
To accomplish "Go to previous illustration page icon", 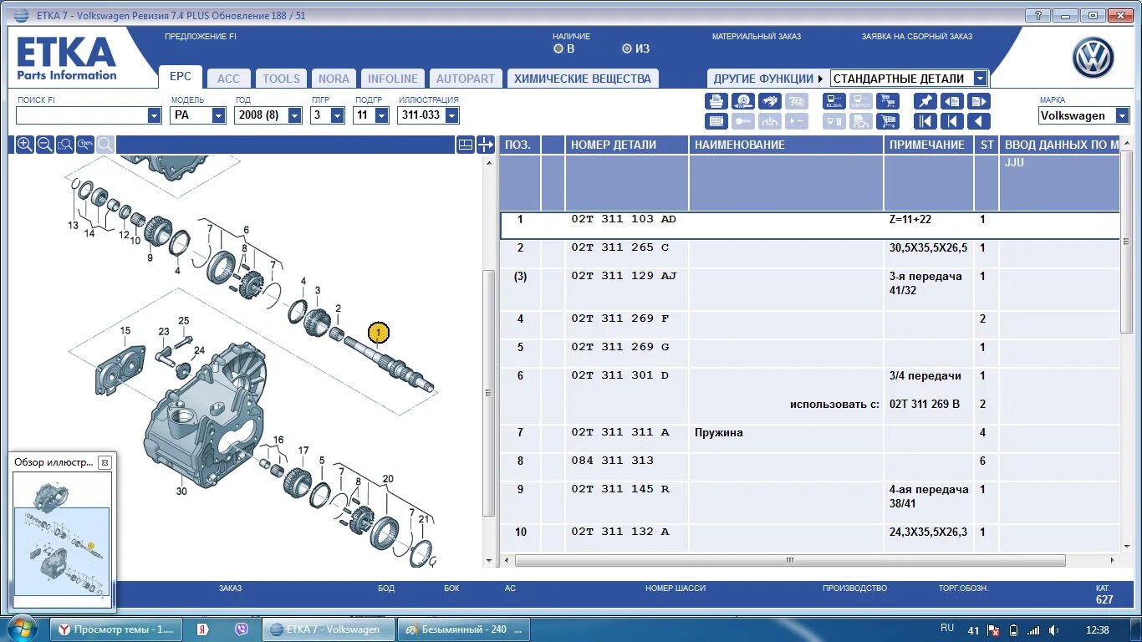I will click(952, 101).
